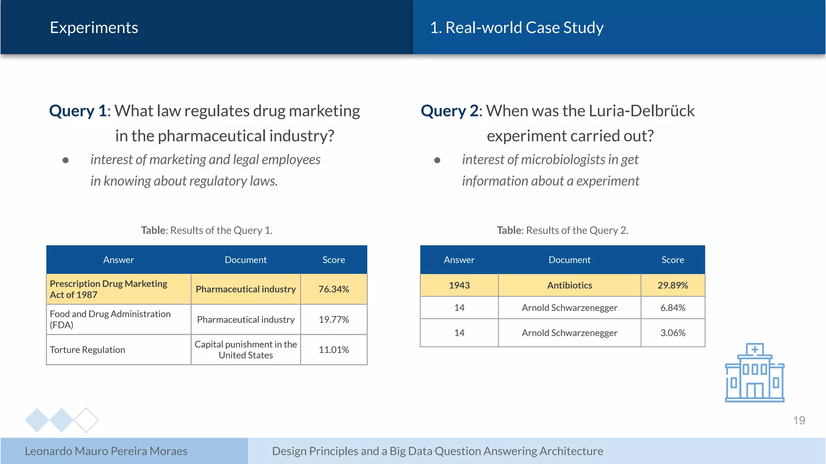Viewport: 826px width, 464px height.
Task: Click the second filled diamond progress marker
Action: (61, 420)
